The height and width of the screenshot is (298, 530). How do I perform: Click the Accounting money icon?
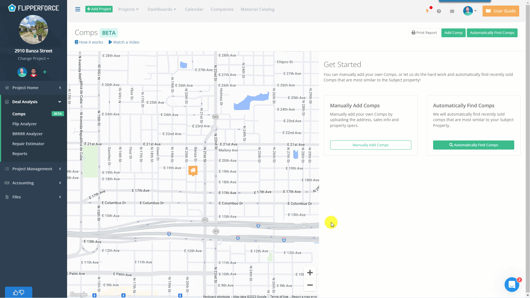click(x=7, y=183)
